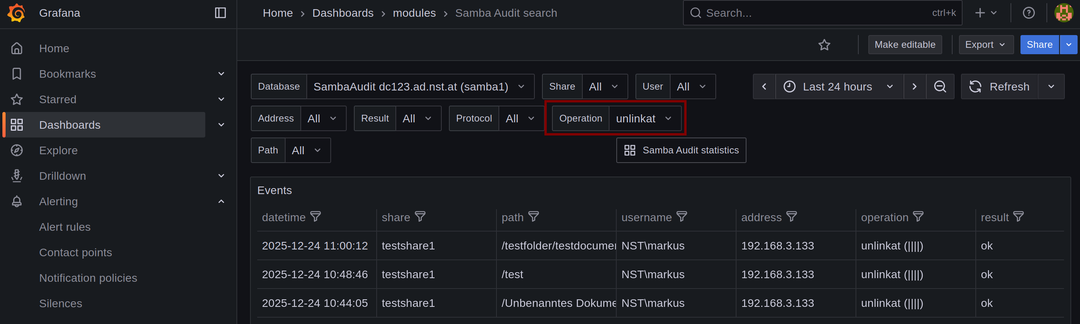Screen dimensions: 1080x324
Task: Open the Database selection dropdown
Action: pyautogui.click(x=419, y=86)
